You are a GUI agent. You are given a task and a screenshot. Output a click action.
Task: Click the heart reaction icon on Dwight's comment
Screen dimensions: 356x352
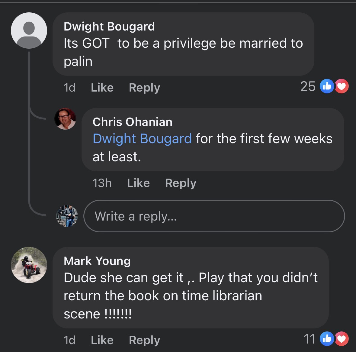[x=342, y=86]
